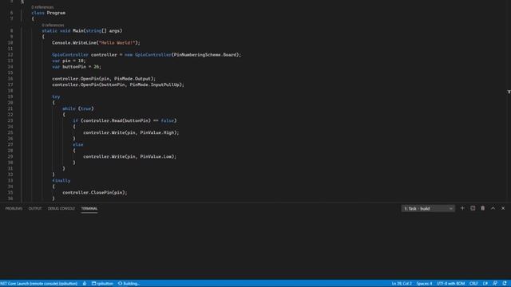Screen dimensions: 511x287
Task: Change encoding 'UTF-8 with BOM'
Action: pyautogui.click(x=450, y=284)
